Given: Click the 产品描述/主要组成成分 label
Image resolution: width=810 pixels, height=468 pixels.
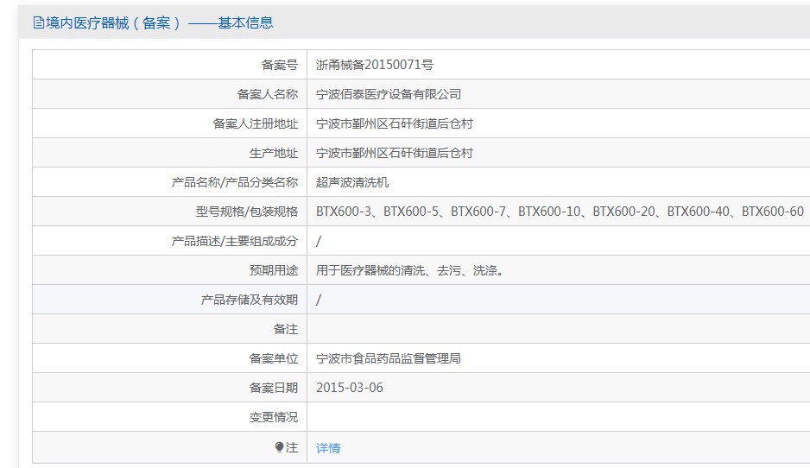Looking at the screenshot, I should (x=235, y=241).
